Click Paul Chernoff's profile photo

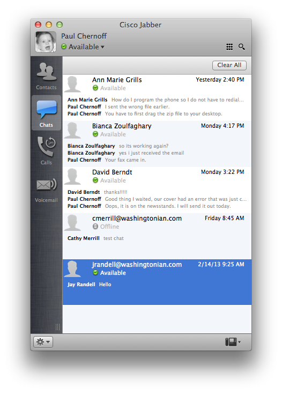click(46, 41)
